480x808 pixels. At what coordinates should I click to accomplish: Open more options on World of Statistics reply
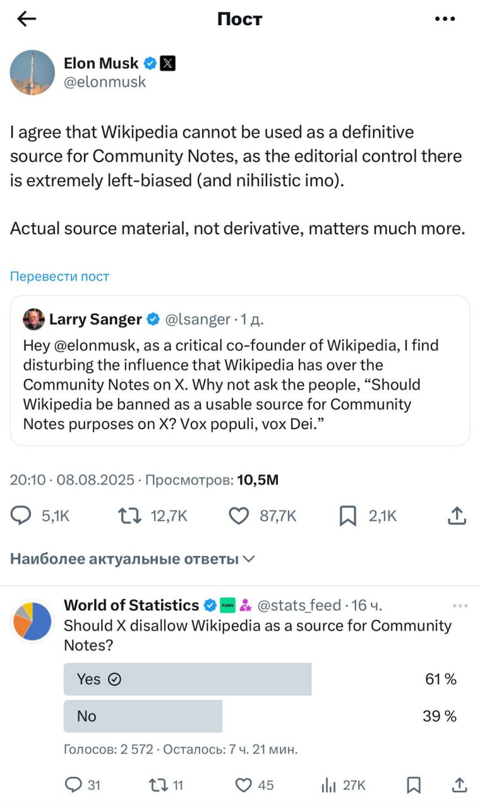tap(460, 606)
